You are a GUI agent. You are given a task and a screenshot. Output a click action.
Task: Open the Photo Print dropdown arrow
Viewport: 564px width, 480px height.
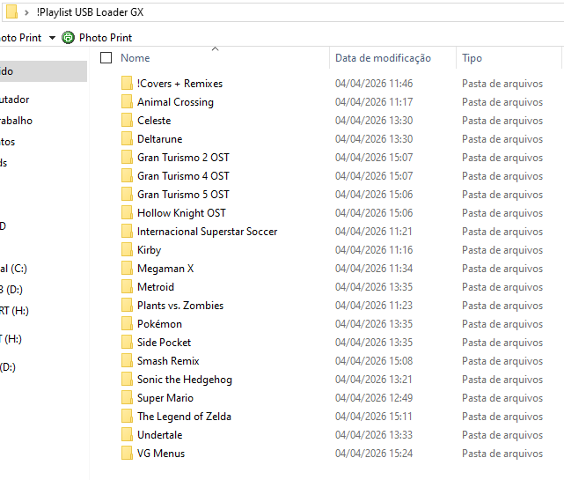click(x=52, y=38)
